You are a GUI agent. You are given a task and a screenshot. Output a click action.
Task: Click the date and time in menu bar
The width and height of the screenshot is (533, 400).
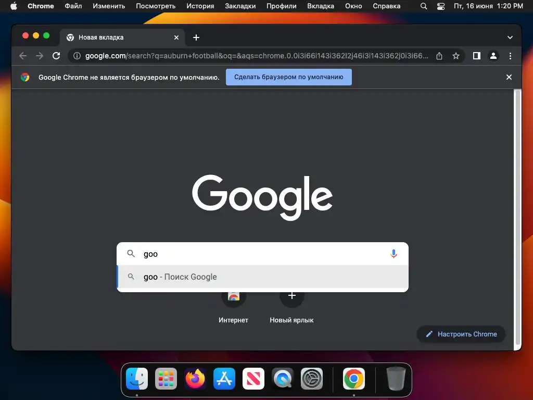click(488, 6)
